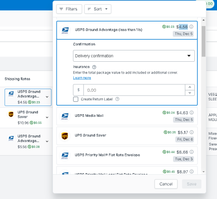This screenshot has width=217, height=199.
Task: Open the Learn more link
Action: 82,78
